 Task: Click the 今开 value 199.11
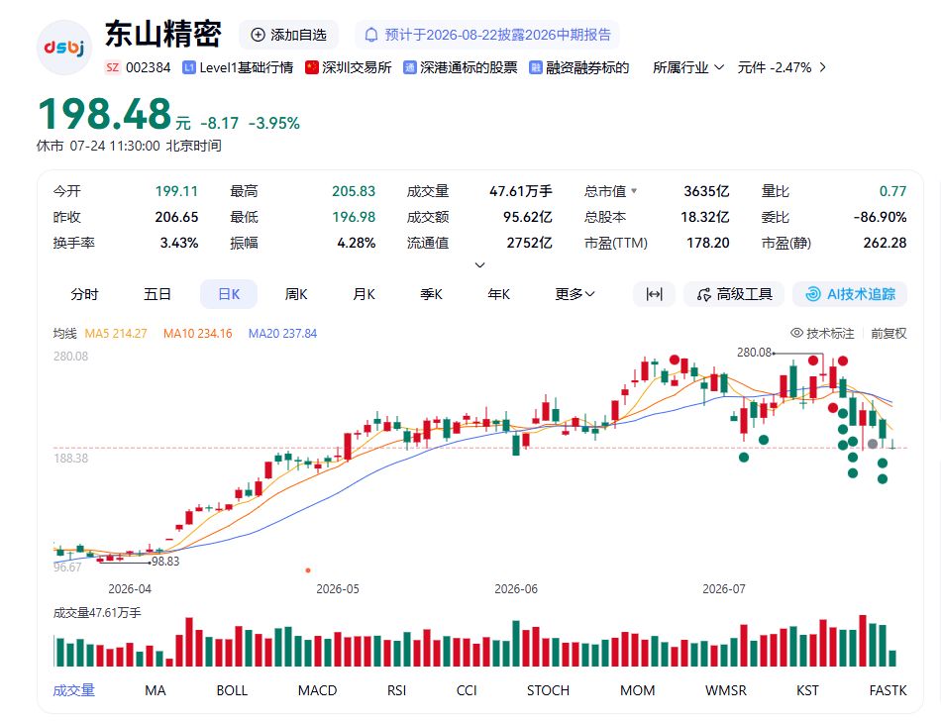click(176, 191)
